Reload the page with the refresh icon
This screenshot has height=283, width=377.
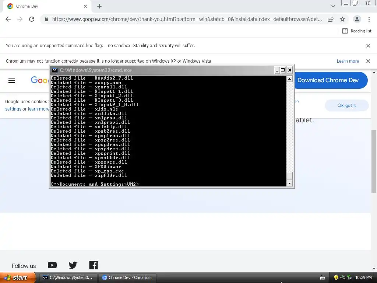point(32,19)
